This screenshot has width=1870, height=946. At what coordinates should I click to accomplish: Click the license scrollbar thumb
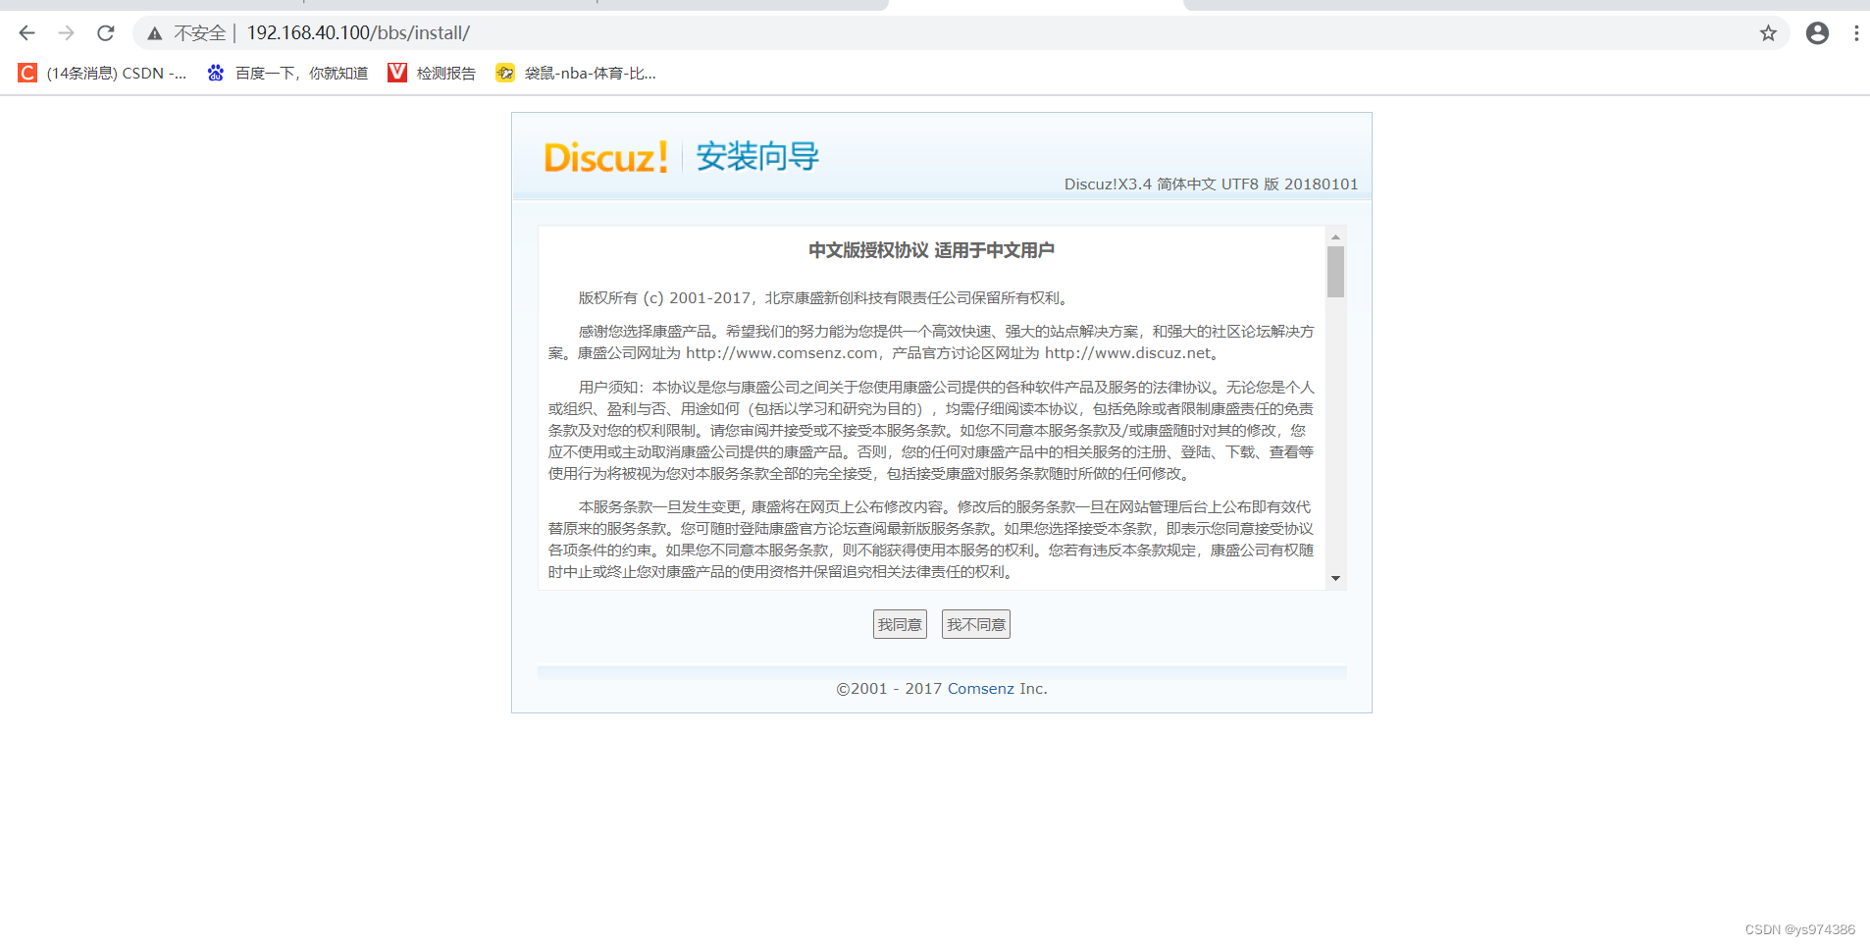pos(1335,272)
